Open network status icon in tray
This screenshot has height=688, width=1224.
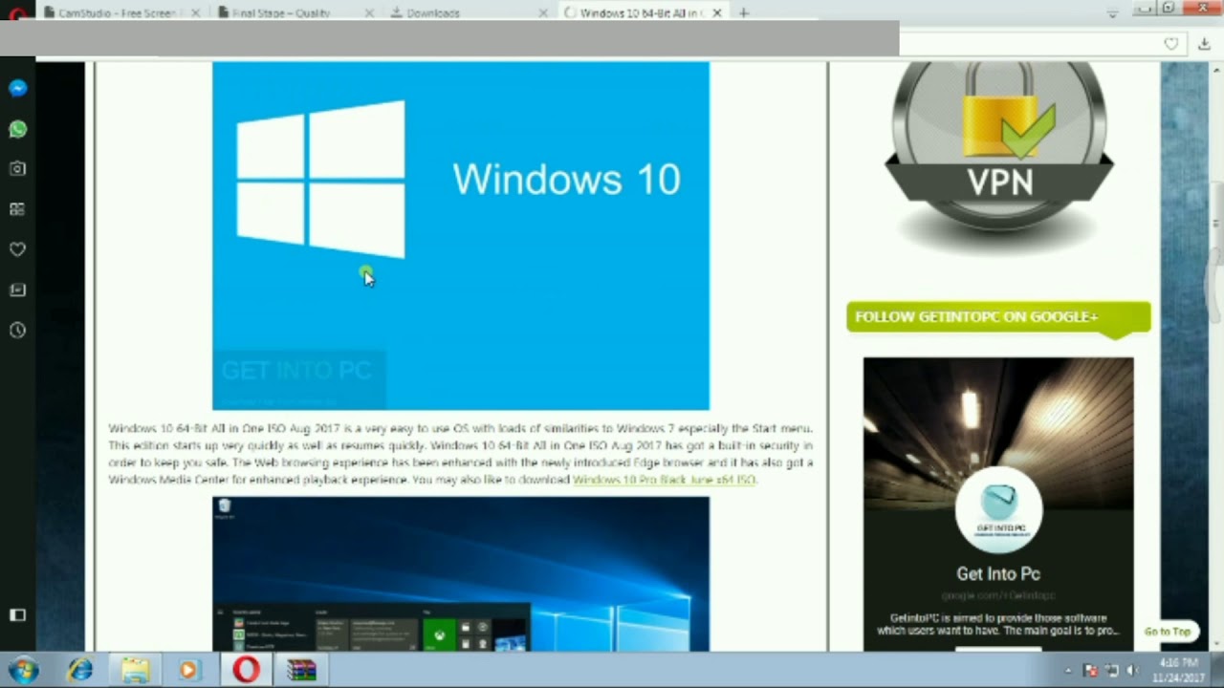1111,671
